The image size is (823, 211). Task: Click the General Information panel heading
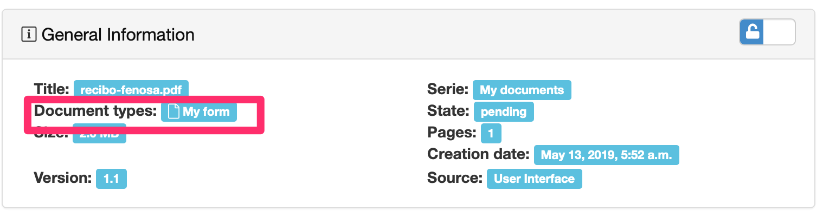pyautogui.click(x=118, y=35)
